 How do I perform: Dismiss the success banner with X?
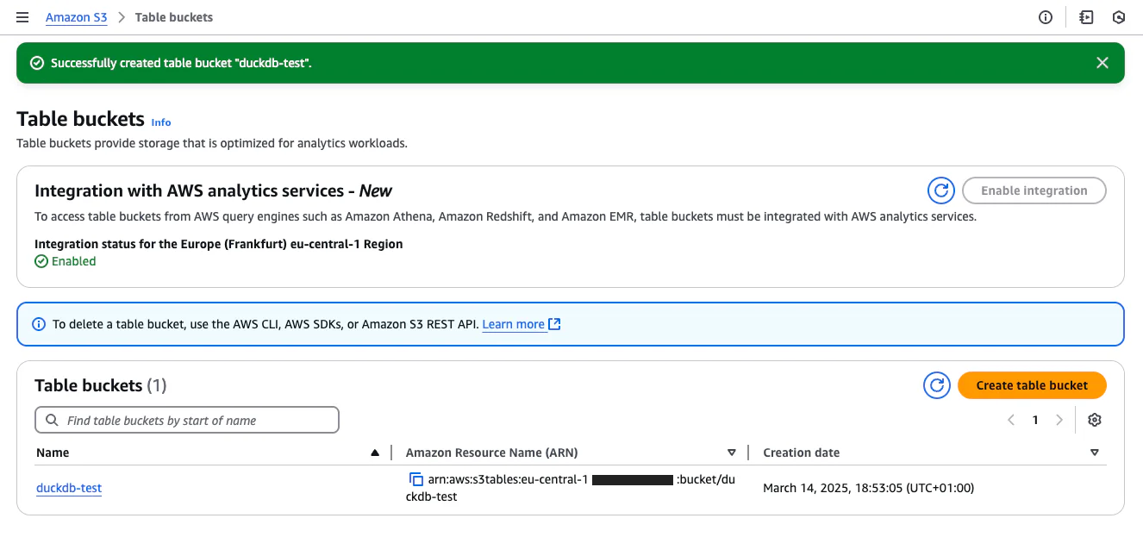(x=1102, y=63)
